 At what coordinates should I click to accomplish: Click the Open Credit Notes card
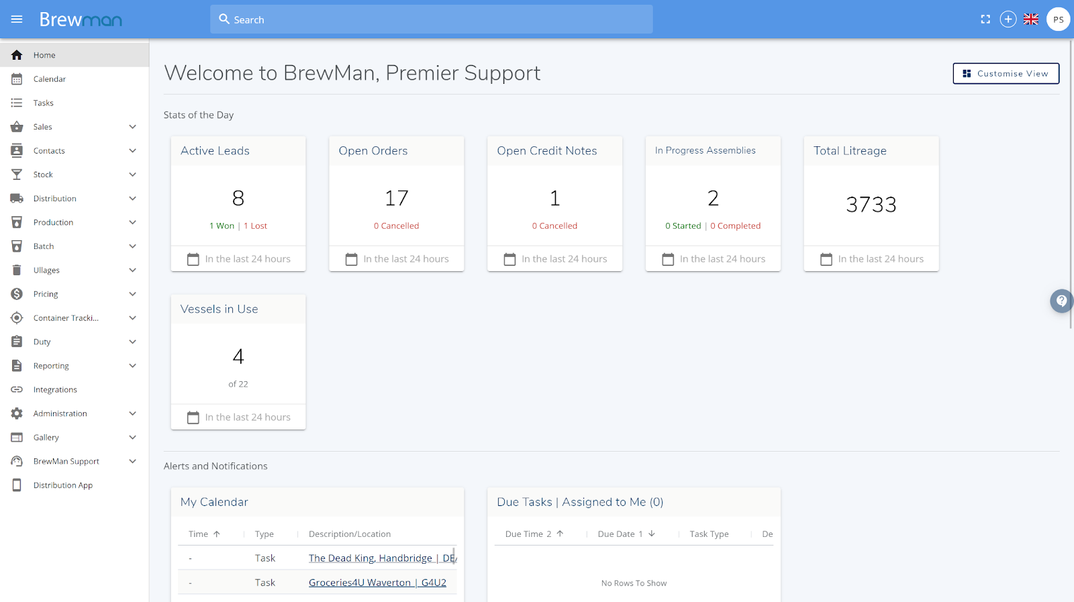[x=554, y=204]
